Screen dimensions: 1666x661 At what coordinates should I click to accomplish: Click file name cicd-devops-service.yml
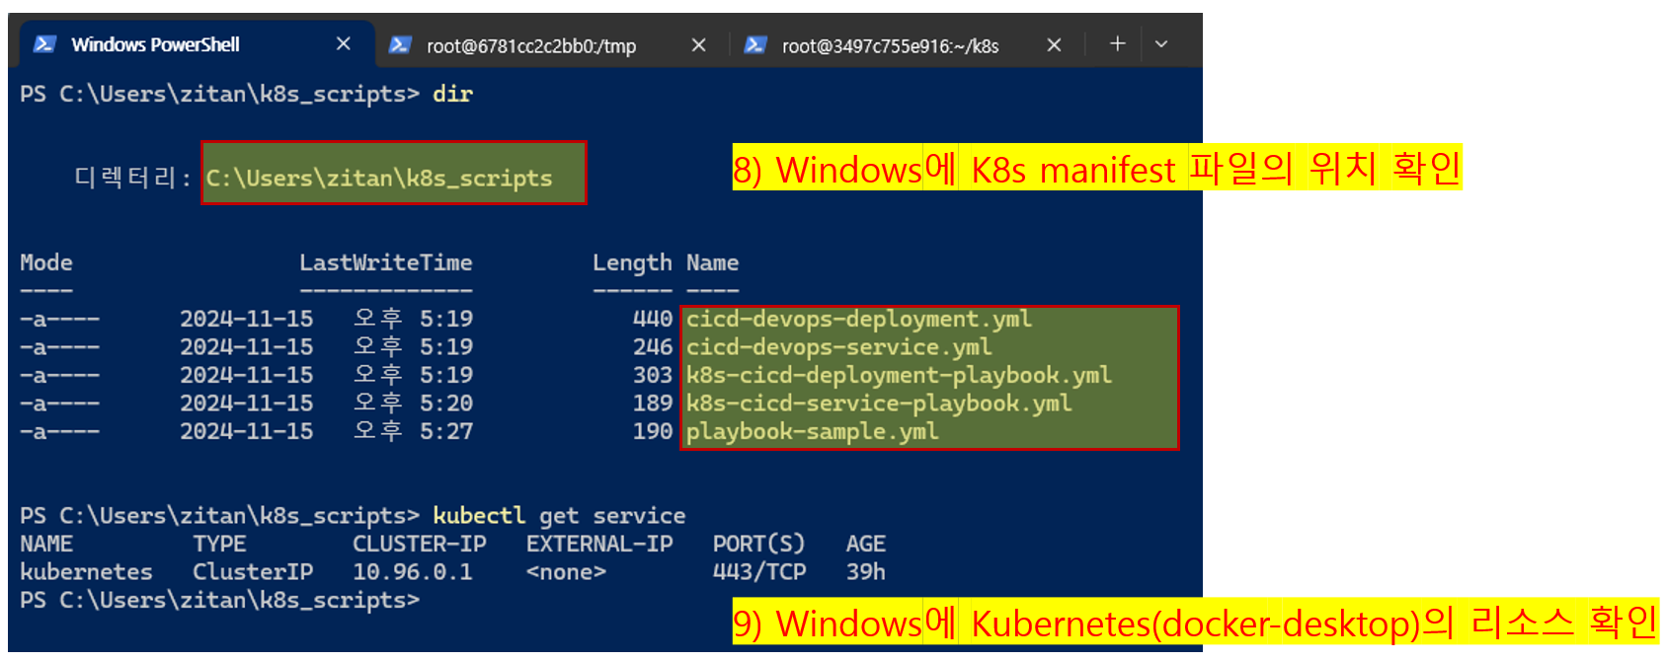[839, 347]
